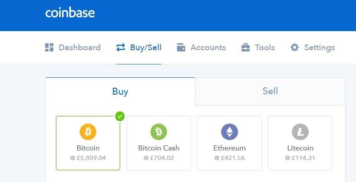Click the grey Litecoin icon
This screenshot has width=356, height=182.
pos(300,132)
